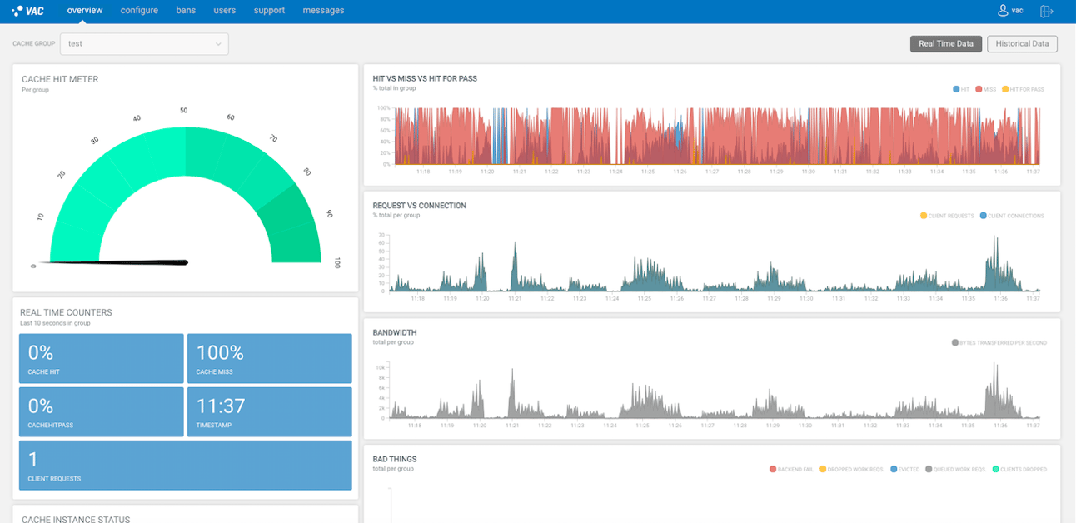The width and height of the screenshot is (1076, 523).
Task: Click the black needle on the cache hit gauge
Action: 113,262
